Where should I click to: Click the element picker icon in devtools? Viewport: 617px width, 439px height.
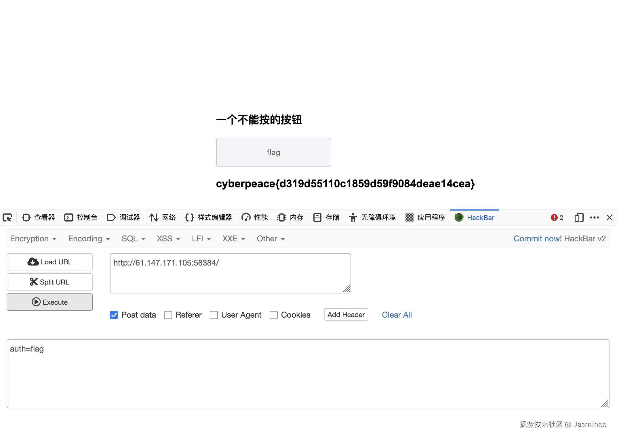pos(7,217)
